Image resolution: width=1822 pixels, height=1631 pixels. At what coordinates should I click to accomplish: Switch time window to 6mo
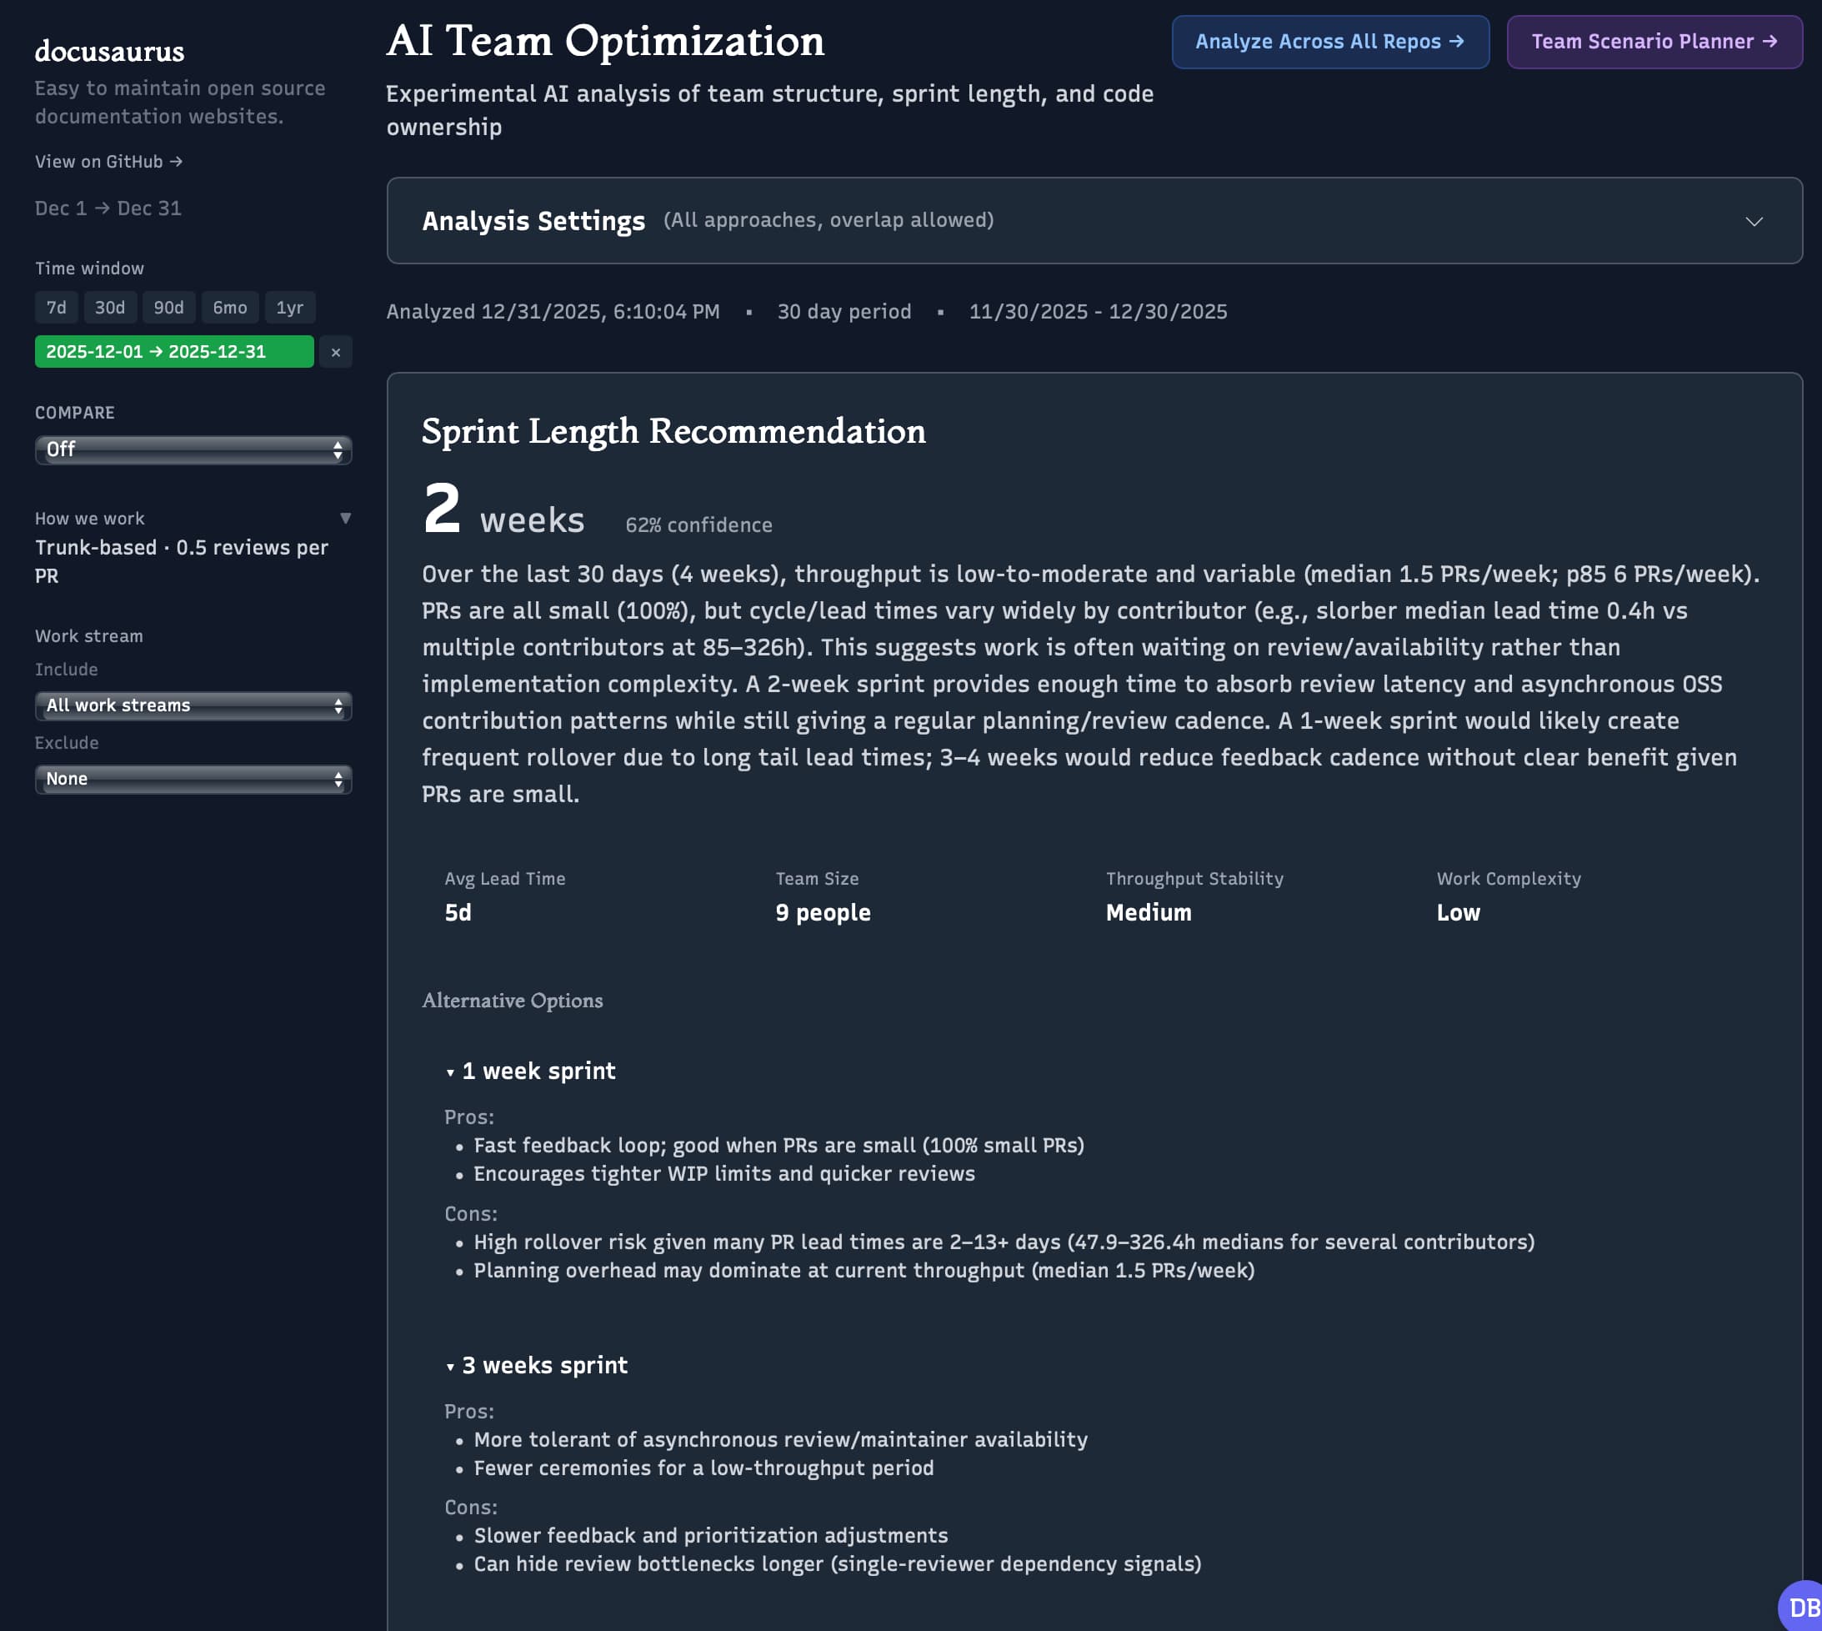[230, 308]
